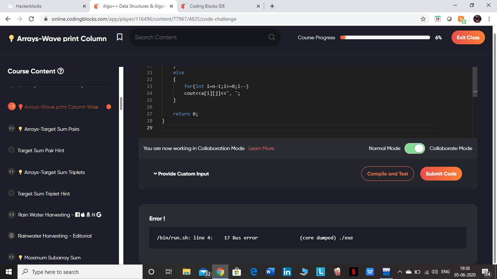The height and width of the screenshot is (279, 497).
Task: Click browser address bar URL
Action: click(x=144, y=19)
